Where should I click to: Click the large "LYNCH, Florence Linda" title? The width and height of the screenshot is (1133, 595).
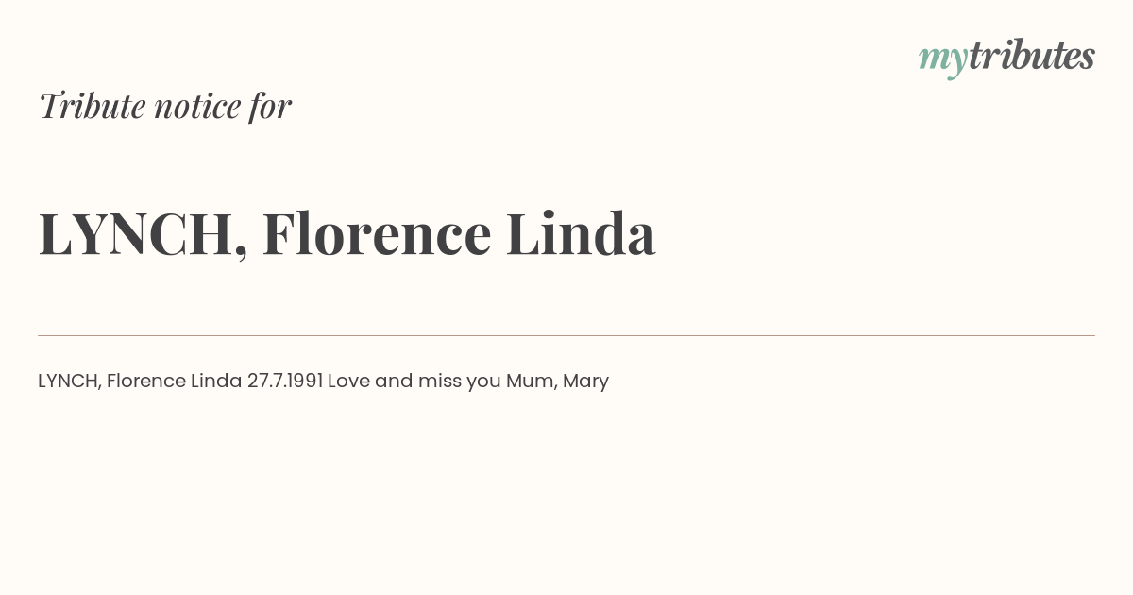(x=347, y=233)
